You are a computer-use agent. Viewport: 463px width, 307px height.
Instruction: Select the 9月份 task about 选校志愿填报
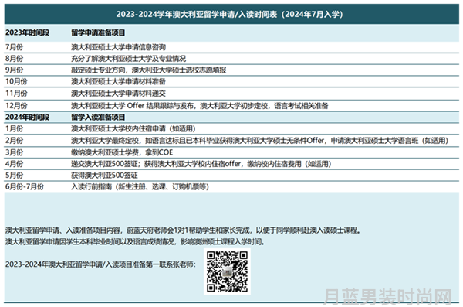(x=148, y=70)
